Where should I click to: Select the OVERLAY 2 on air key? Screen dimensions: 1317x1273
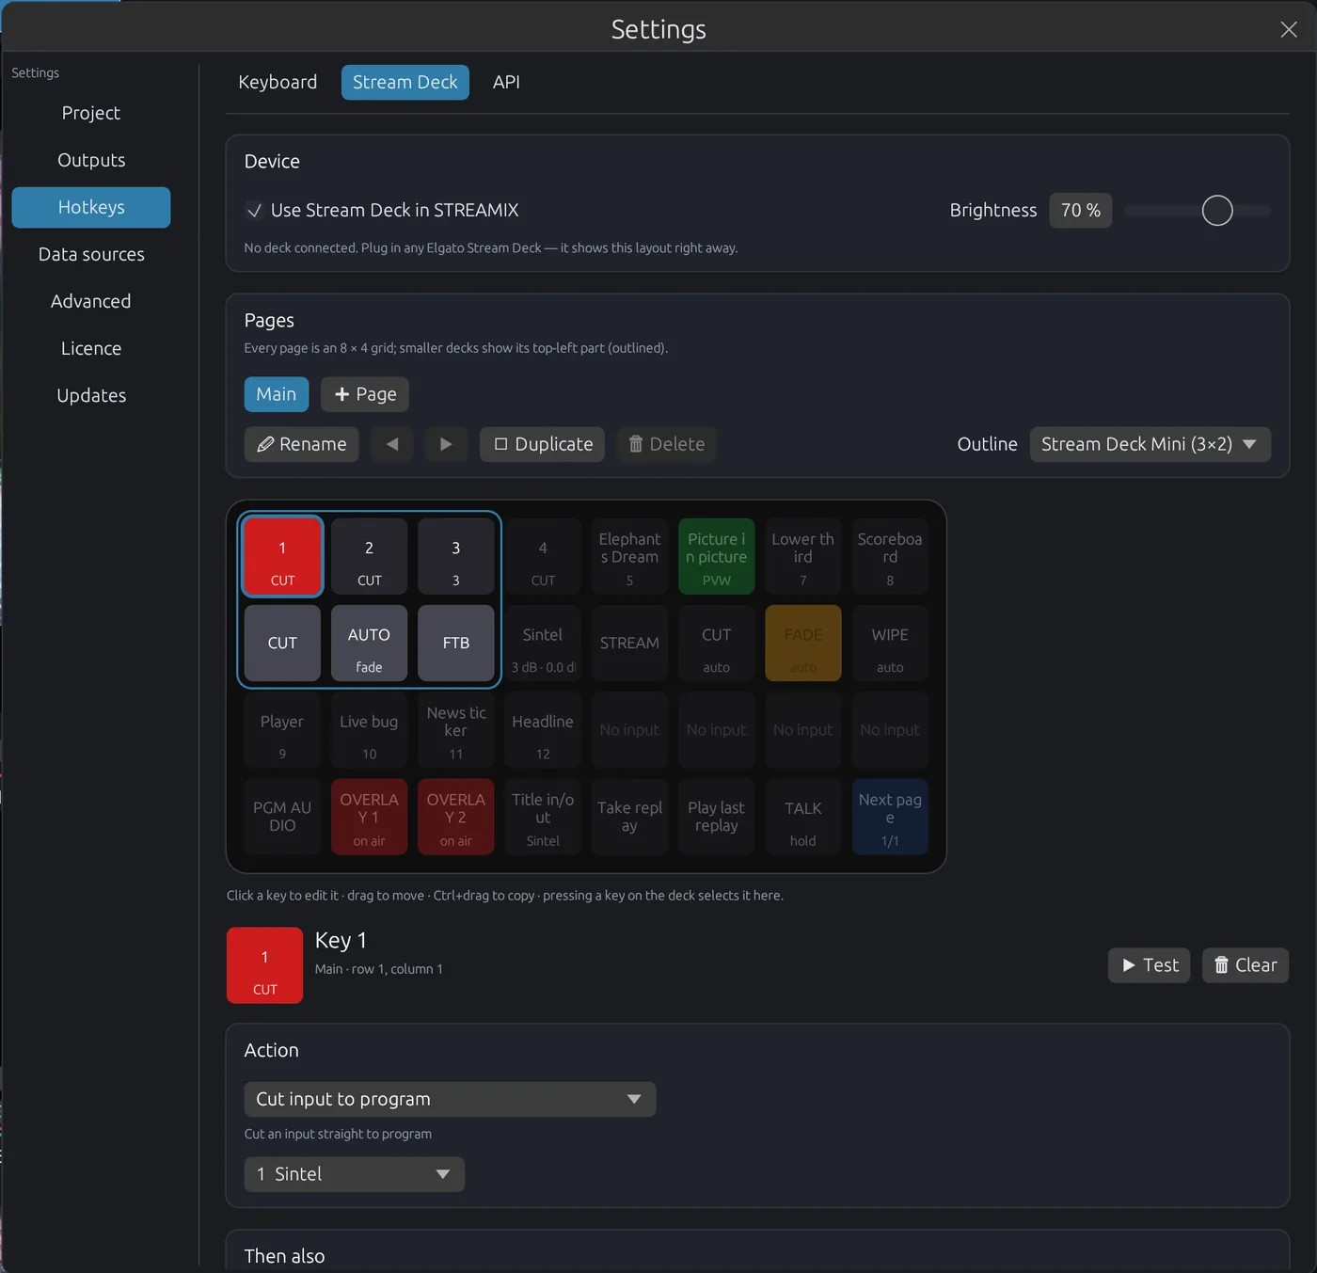point(456,817)
